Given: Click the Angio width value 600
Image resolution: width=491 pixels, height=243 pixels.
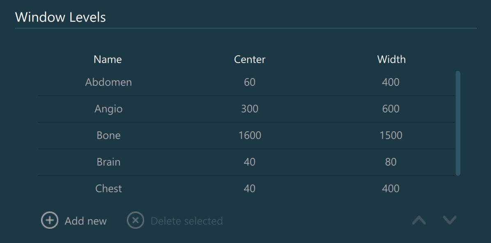Looking at the screenshot, I should coord(391,109).
